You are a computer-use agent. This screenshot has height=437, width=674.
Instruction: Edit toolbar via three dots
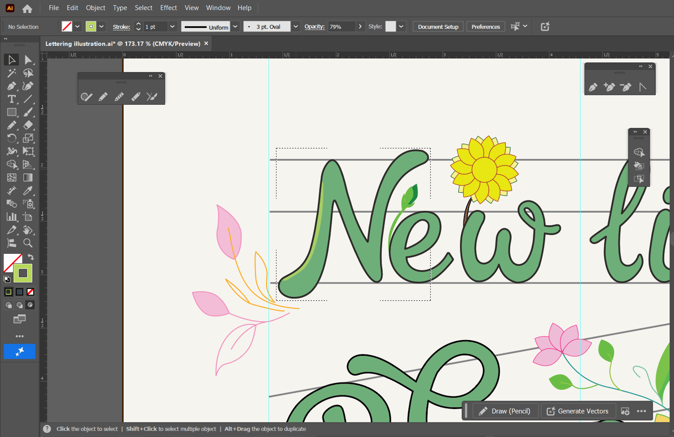19,337
